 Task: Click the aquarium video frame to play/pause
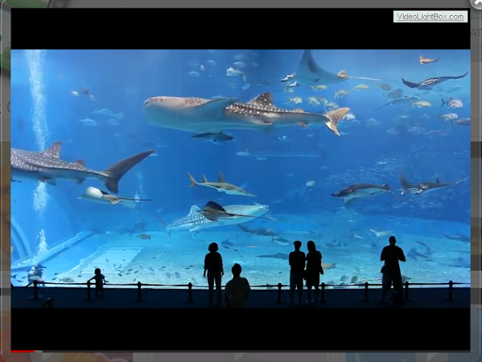pos(240,179)
